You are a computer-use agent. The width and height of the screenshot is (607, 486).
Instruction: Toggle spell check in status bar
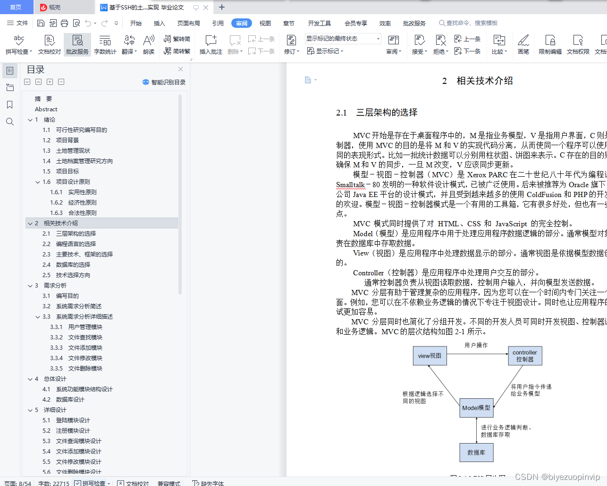tap(93, 483)
